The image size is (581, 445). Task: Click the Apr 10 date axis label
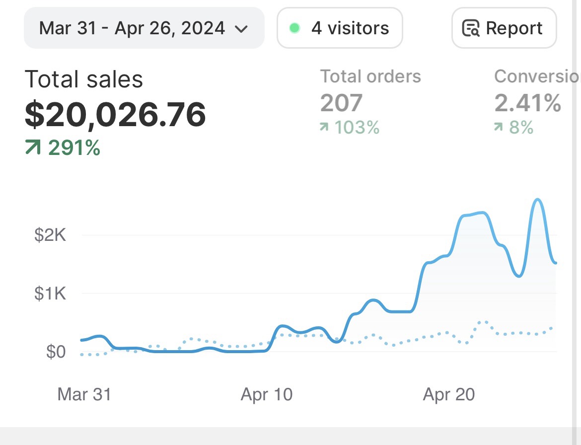pos(267,394)
